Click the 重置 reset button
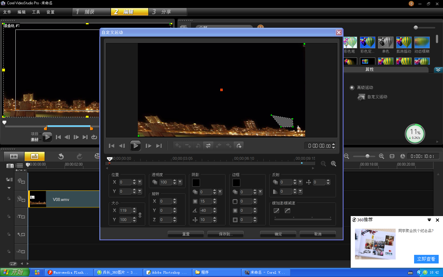The width and height of the screenshot is (443, 277). (186, 234)
